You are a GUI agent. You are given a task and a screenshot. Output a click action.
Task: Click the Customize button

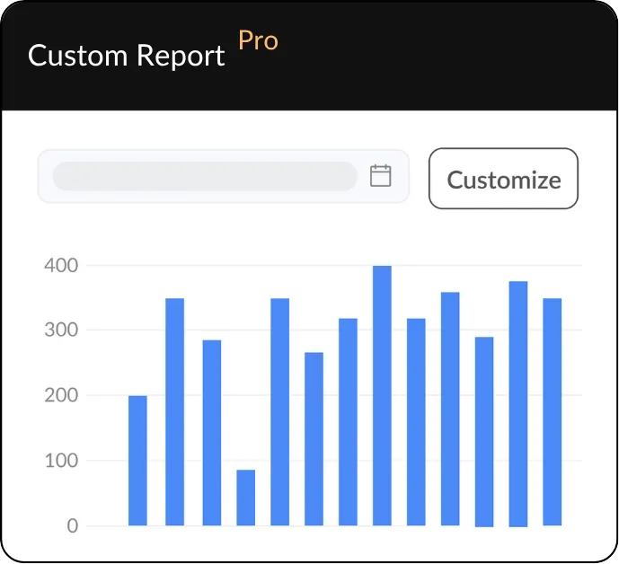503,179
